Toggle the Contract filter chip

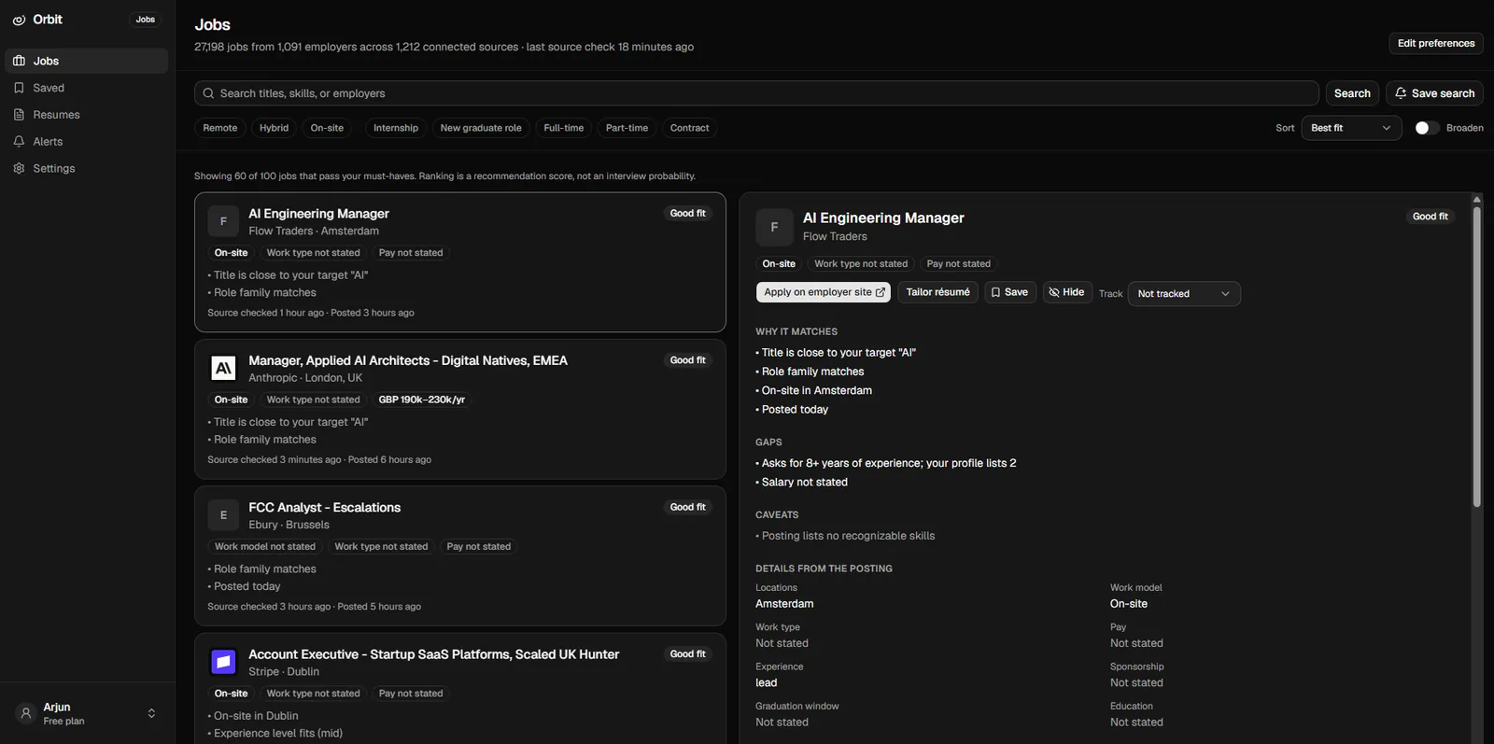click(690, 128)
